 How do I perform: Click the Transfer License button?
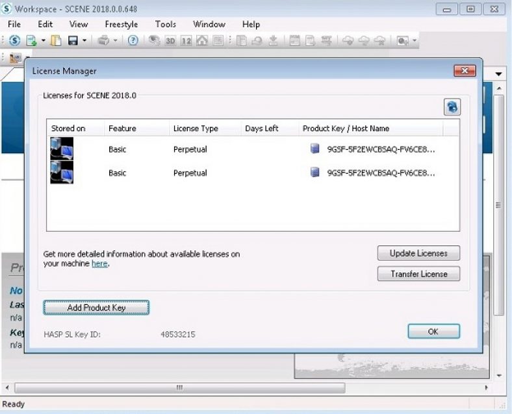click(418, 274)
